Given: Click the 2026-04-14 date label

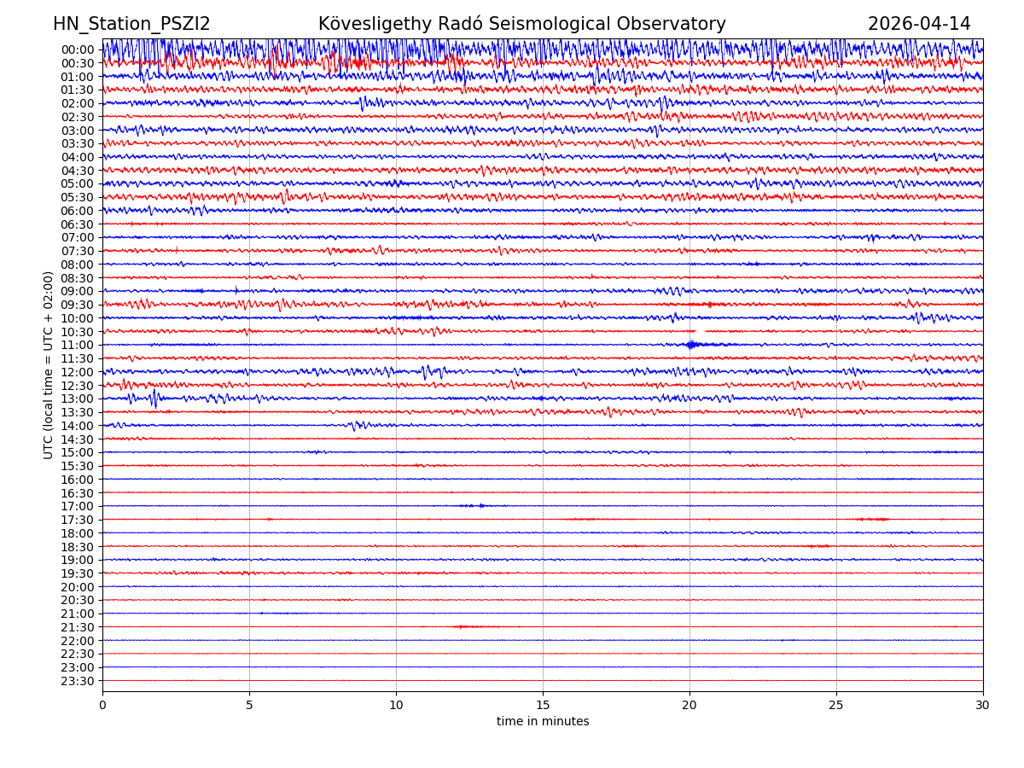Looking at the screenshot, I should tap(919, 24).
